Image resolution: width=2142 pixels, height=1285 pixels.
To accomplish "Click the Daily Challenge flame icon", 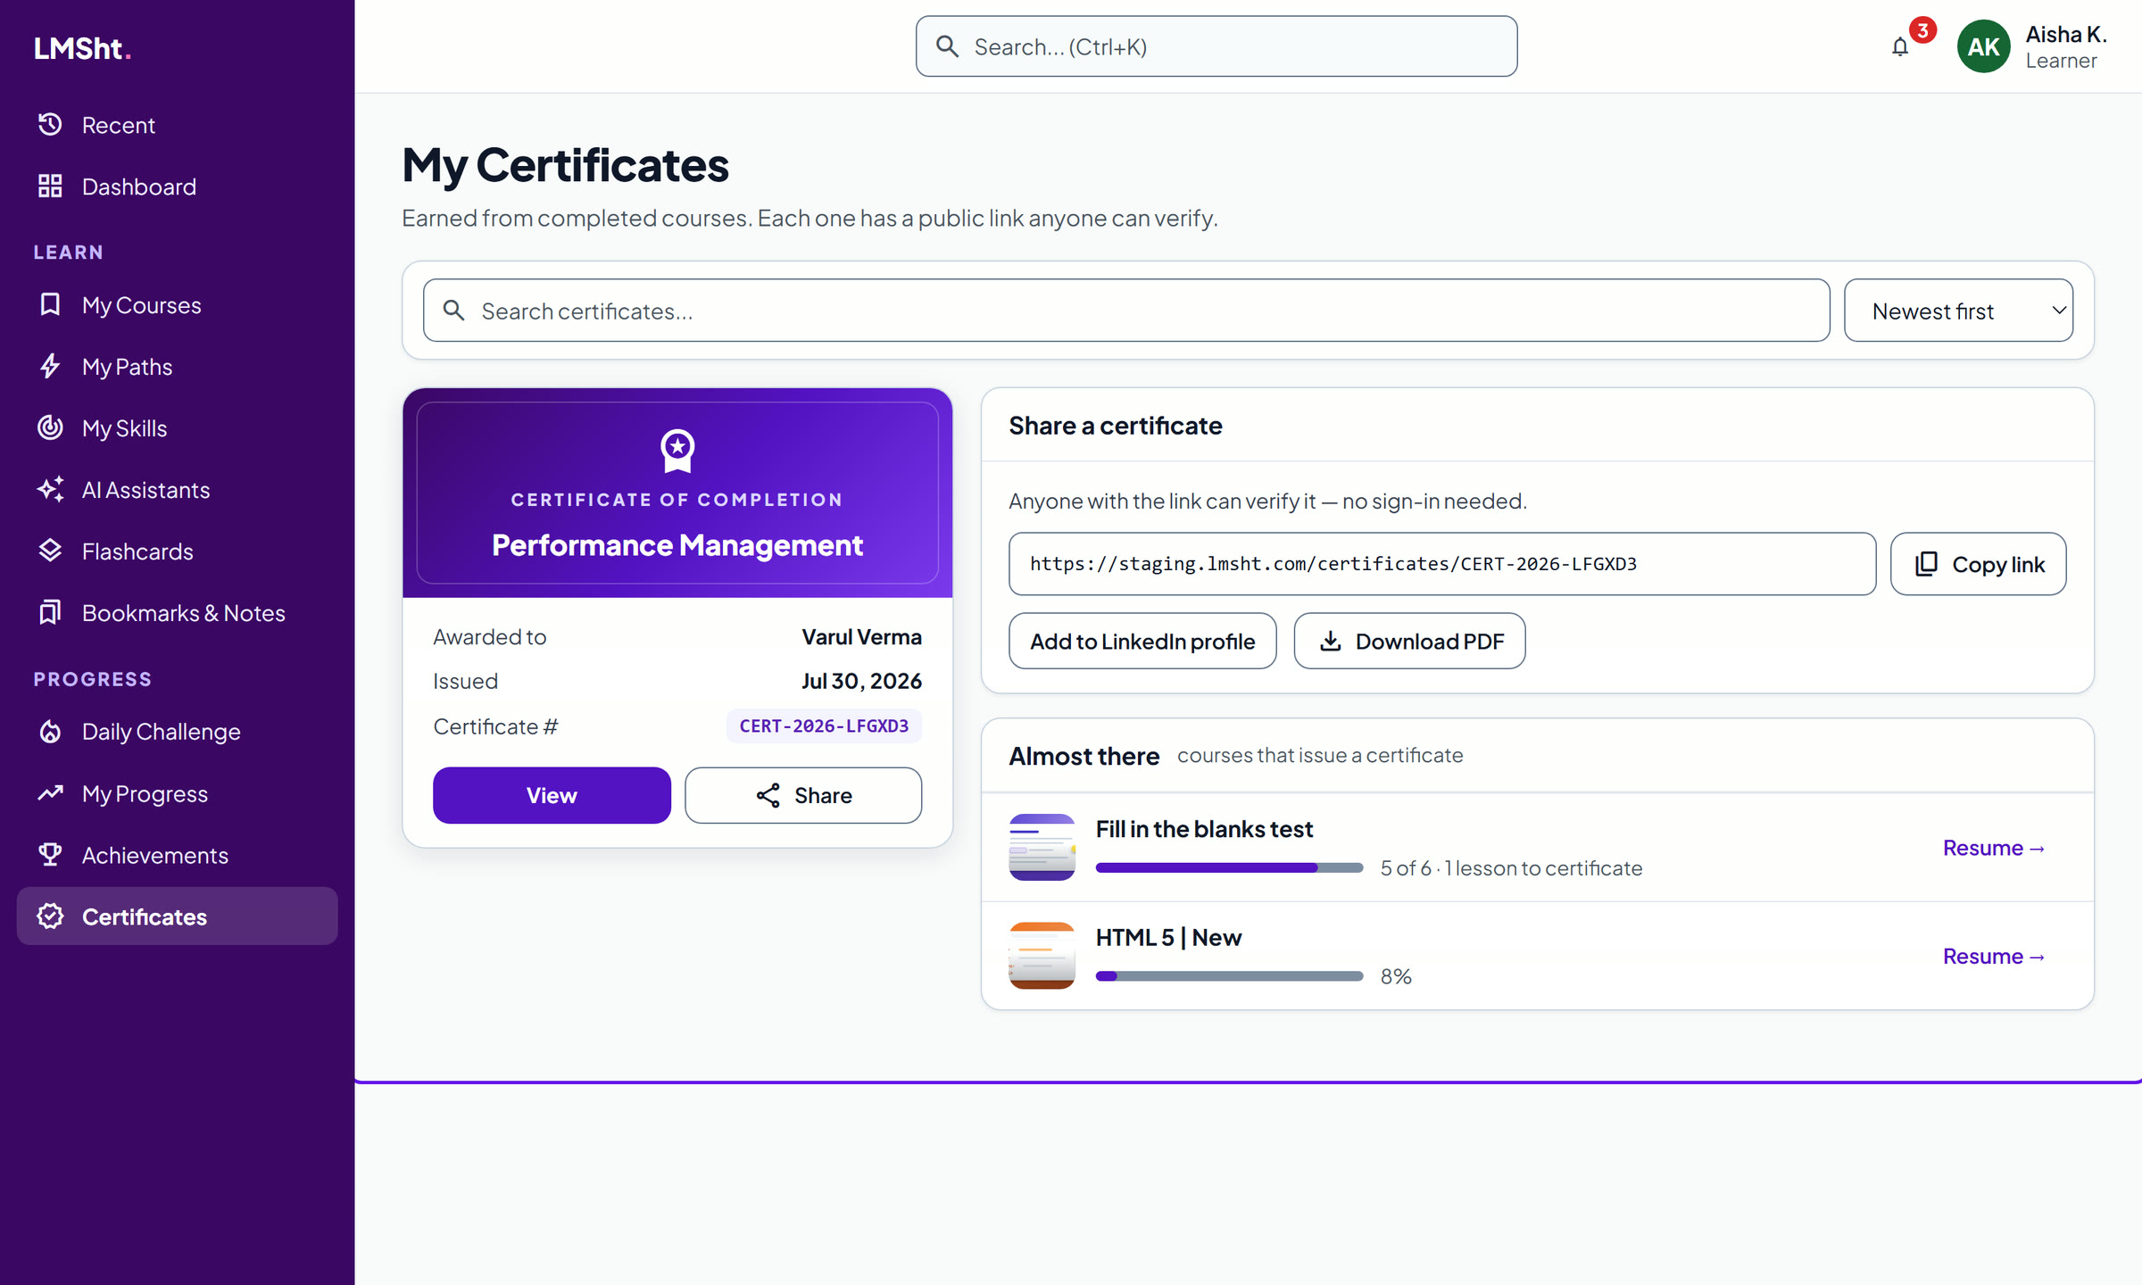I will tap(50, 731).
